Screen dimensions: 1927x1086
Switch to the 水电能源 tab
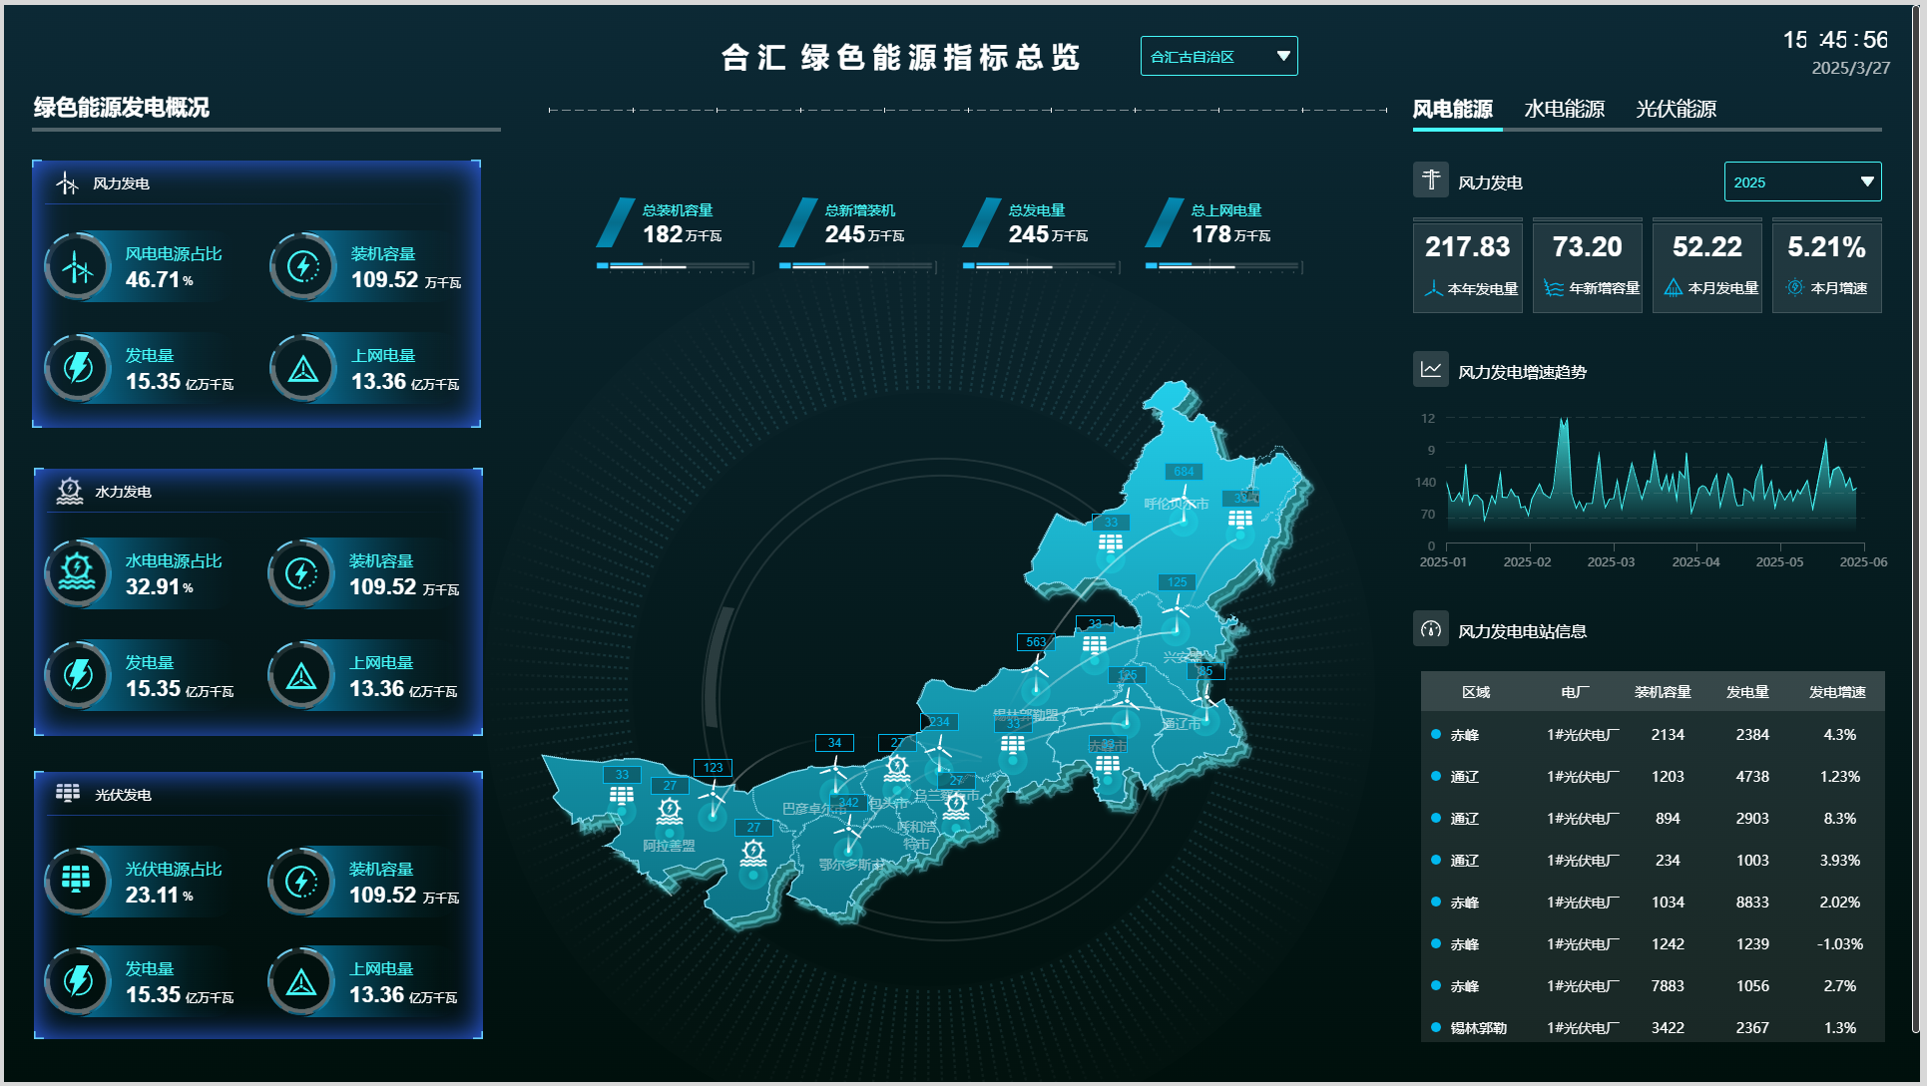coord(1564,110)
